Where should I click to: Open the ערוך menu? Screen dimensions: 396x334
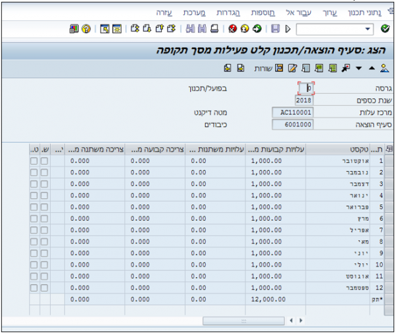(330, 13)
